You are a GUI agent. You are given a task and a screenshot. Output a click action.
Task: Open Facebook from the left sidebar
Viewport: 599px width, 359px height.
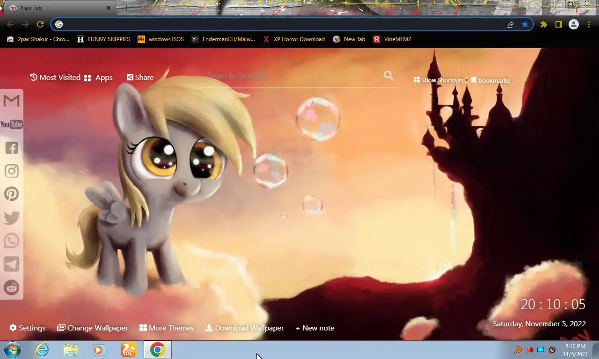coord(12,148)
